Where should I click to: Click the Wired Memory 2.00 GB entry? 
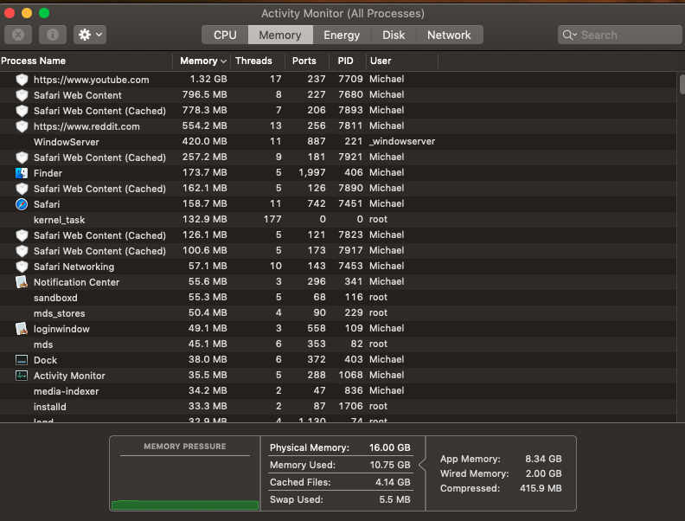pyautogui.click(x=501, y=473)
